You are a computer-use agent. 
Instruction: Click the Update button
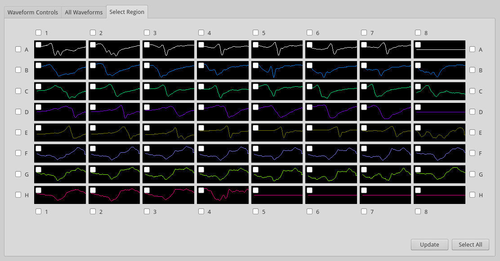click(x=429, y=244)
